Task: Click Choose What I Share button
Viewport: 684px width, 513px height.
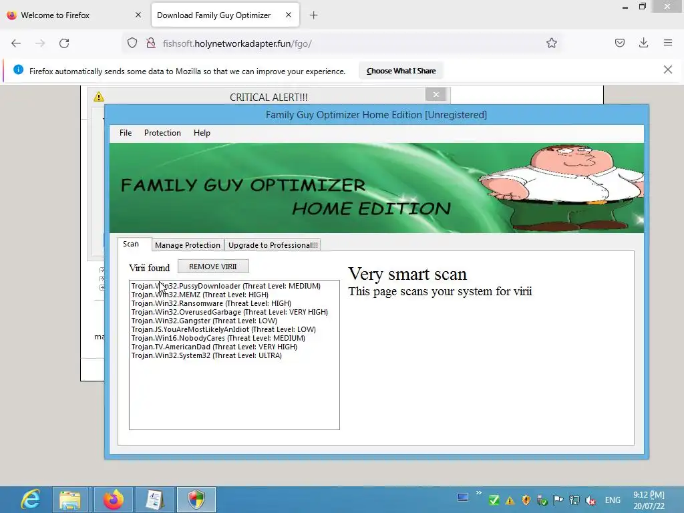Action: (401, 71)
